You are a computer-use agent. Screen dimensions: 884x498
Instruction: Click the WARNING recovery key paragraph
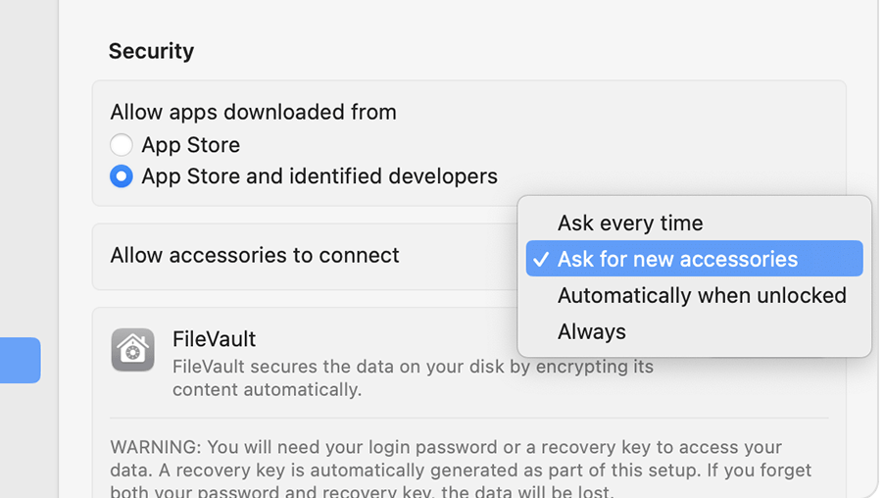click(461, 470)
